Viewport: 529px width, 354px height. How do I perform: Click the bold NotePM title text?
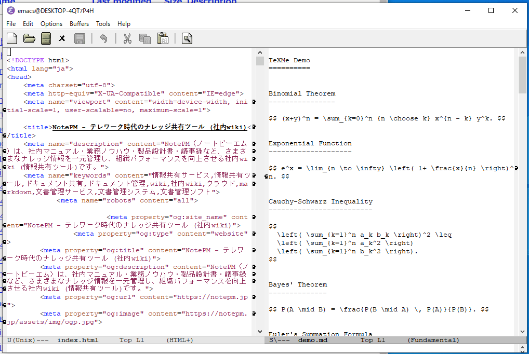[150, 127]
